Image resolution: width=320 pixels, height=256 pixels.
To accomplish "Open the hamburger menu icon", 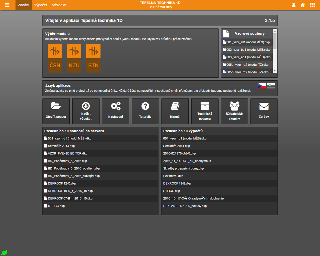I will pyautogui.click(x=7, y=5).
